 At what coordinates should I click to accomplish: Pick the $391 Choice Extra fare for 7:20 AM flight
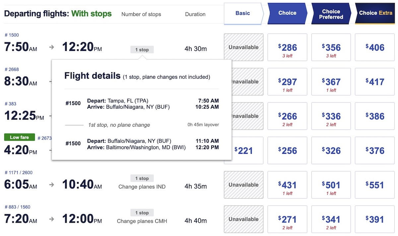375,219
